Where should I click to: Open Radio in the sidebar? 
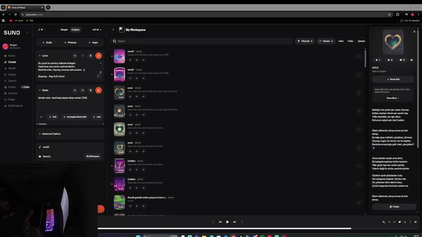[x=12, y=99]
